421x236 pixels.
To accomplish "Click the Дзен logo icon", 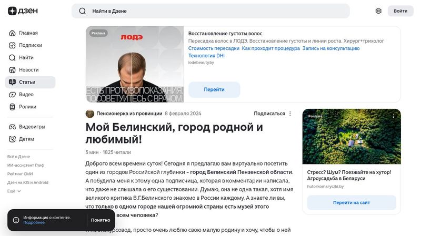I will coord(12,11).
